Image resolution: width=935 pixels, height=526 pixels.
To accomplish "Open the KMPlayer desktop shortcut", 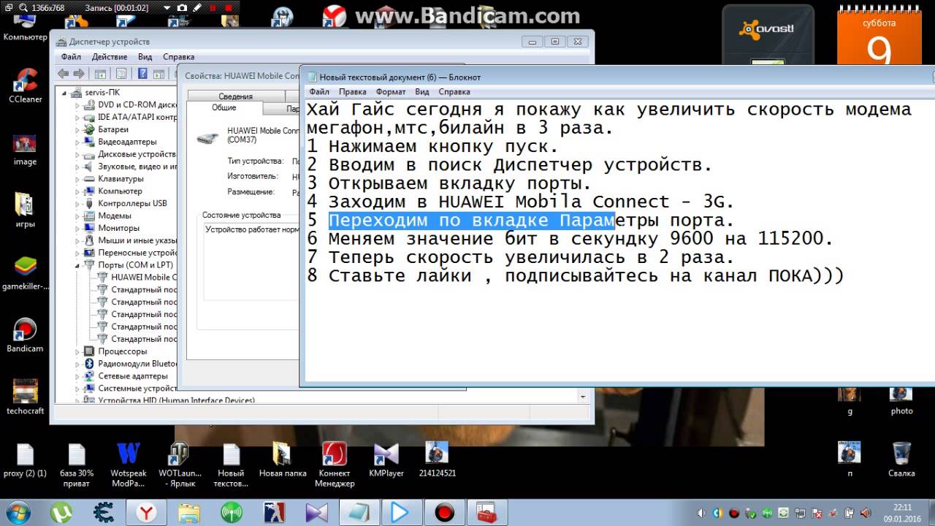I will (x=386, y=460).
